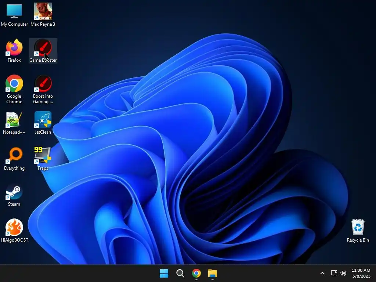The width and height of the screenshot is (376, 282).
Task: Select the Max Payne 3 shortcut
Action: point(43,15)
